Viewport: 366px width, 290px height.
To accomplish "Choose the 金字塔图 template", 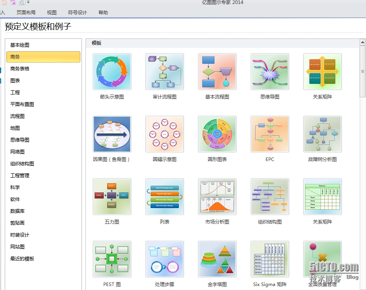I will (217, 259).
